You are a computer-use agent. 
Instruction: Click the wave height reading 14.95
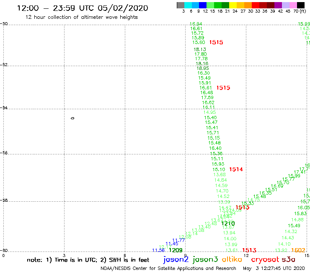point(209,112)
